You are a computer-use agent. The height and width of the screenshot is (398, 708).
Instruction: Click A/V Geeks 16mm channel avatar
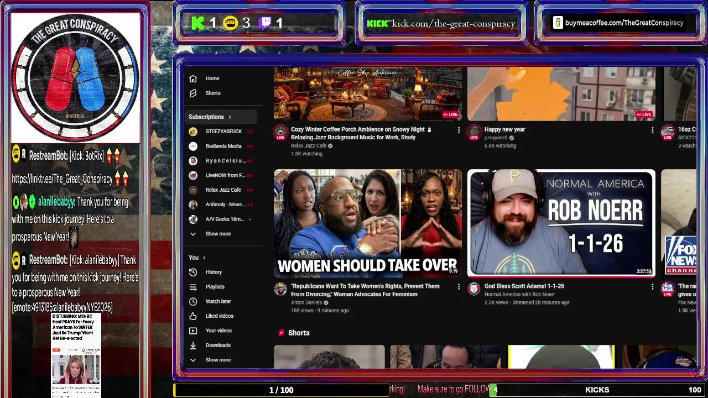point(193,219)
